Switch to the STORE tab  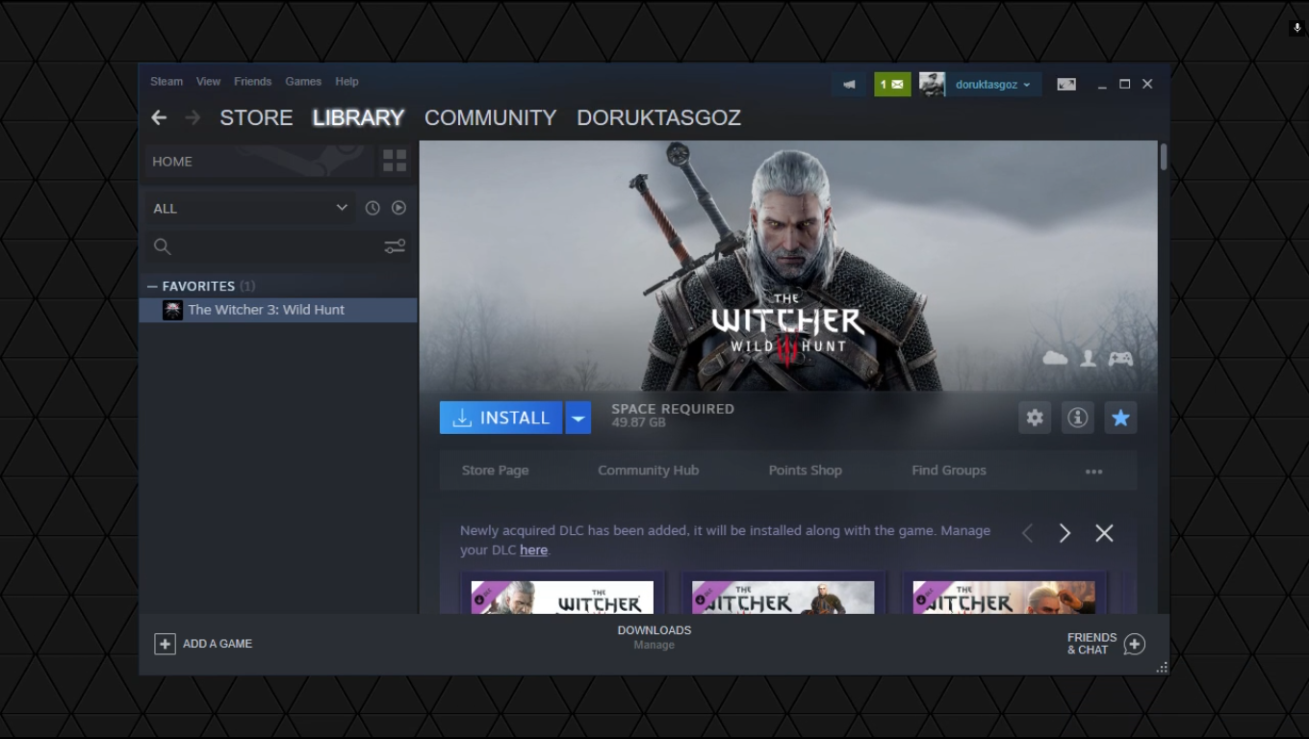(256, 117)
